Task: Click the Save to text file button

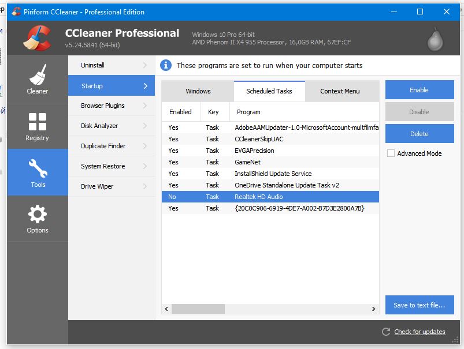Action: tap(420, 305)
